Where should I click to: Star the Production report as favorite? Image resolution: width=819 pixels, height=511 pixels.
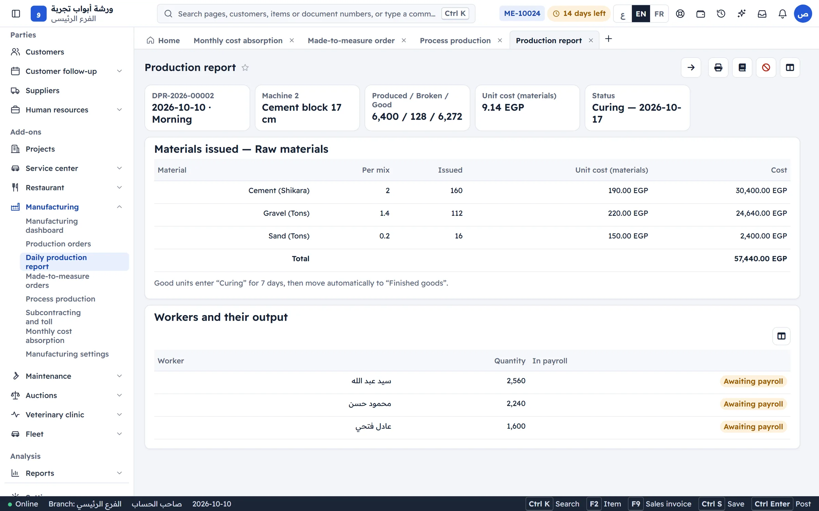pyautogui.click(x=245, y=67)
